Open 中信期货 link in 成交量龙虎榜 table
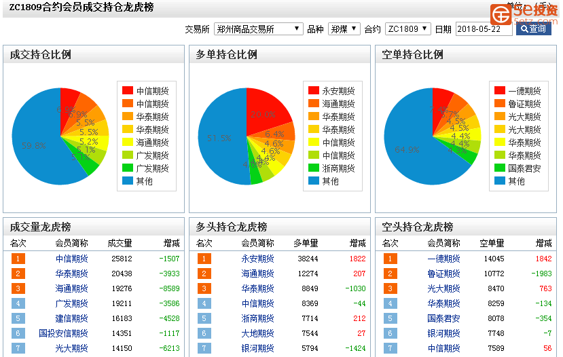Image resolution: width=563 pixels, height=357 pixels. pyautogui.click(x=72, y=259)
